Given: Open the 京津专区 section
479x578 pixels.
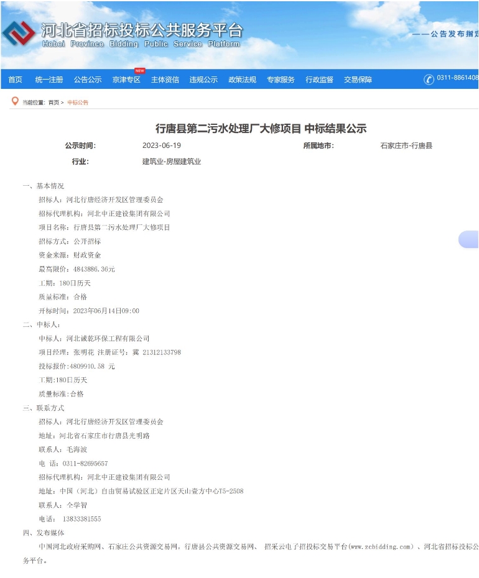Looking at the screenshot, I should point(126,80).
